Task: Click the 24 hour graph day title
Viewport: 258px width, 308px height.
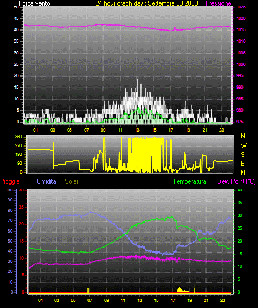Action: [x=147, y=3]
